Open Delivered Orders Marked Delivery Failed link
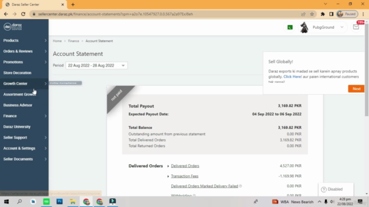This screenshot has width=369, height=207. (204, 186)
